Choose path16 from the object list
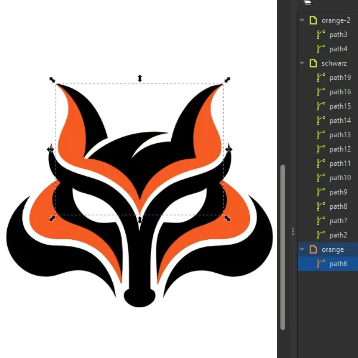The width and height of the screenshot is (358, 358). click(340, 92)
